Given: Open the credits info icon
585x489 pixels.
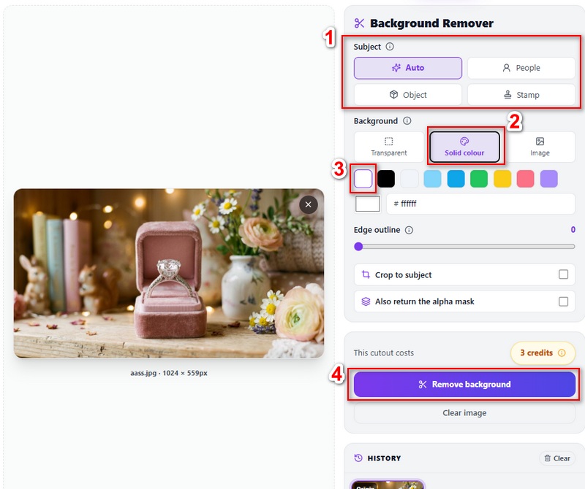Looking at the screenshot, I should 562,353.
